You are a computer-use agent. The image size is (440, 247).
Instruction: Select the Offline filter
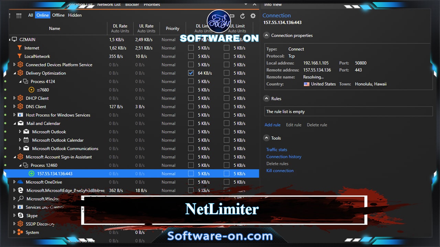(58, 15)
